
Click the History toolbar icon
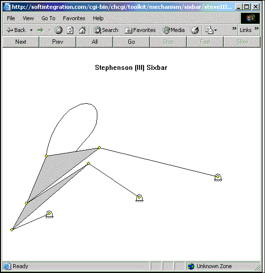(x=195, y=30)
